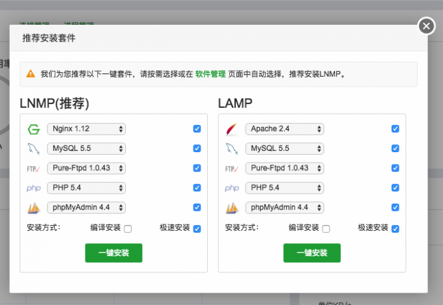This screenshot has width=443, height=305.
Task: Click the php logo icon in LNMP
Action: pos(34,188)
